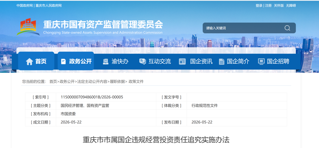This screenshot has height=148, width=319.
Task: Open the 中国政府网 link
Action: (x=25, y=6)
